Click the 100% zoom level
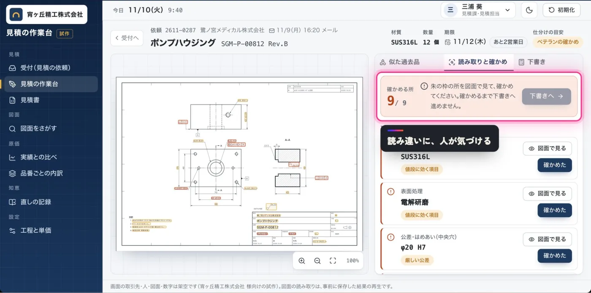The height and width of the screenshot is (293, 591). coord(352,261)
